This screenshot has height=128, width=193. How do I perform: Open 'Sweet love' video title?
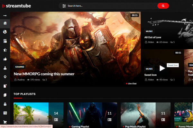(151, 75)
